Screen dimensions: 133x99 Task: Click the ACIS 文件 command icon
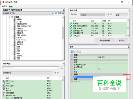(4, 86)
